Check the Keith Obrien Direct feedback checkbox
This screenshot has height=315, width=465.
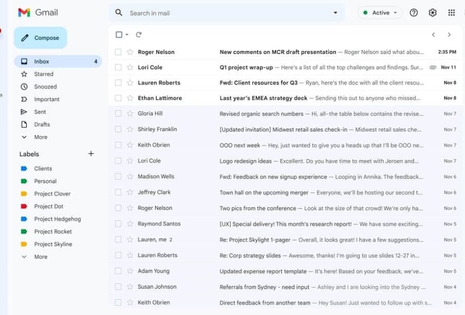[x=118, y=303]
